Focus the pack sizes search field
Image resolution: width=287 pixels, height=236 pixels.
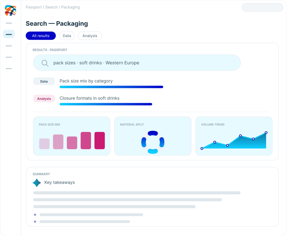pos(137,63)
